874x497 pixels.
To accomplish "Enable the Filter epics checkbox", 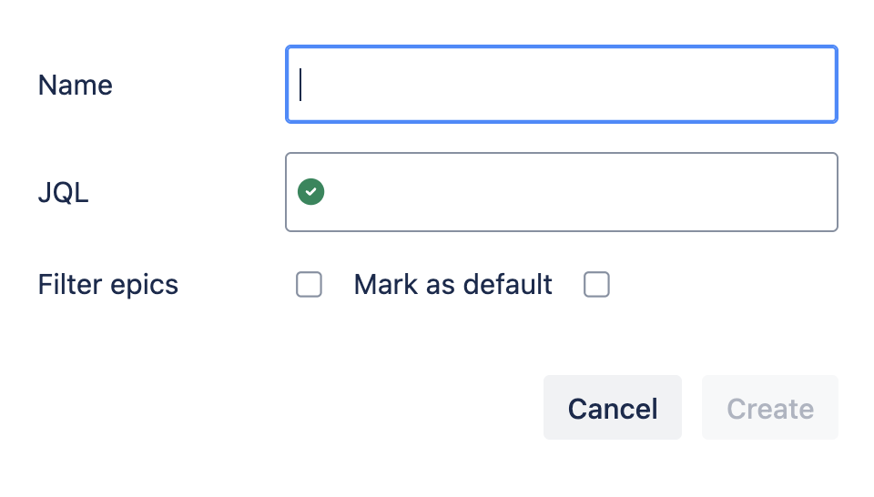I will point(309,285).
